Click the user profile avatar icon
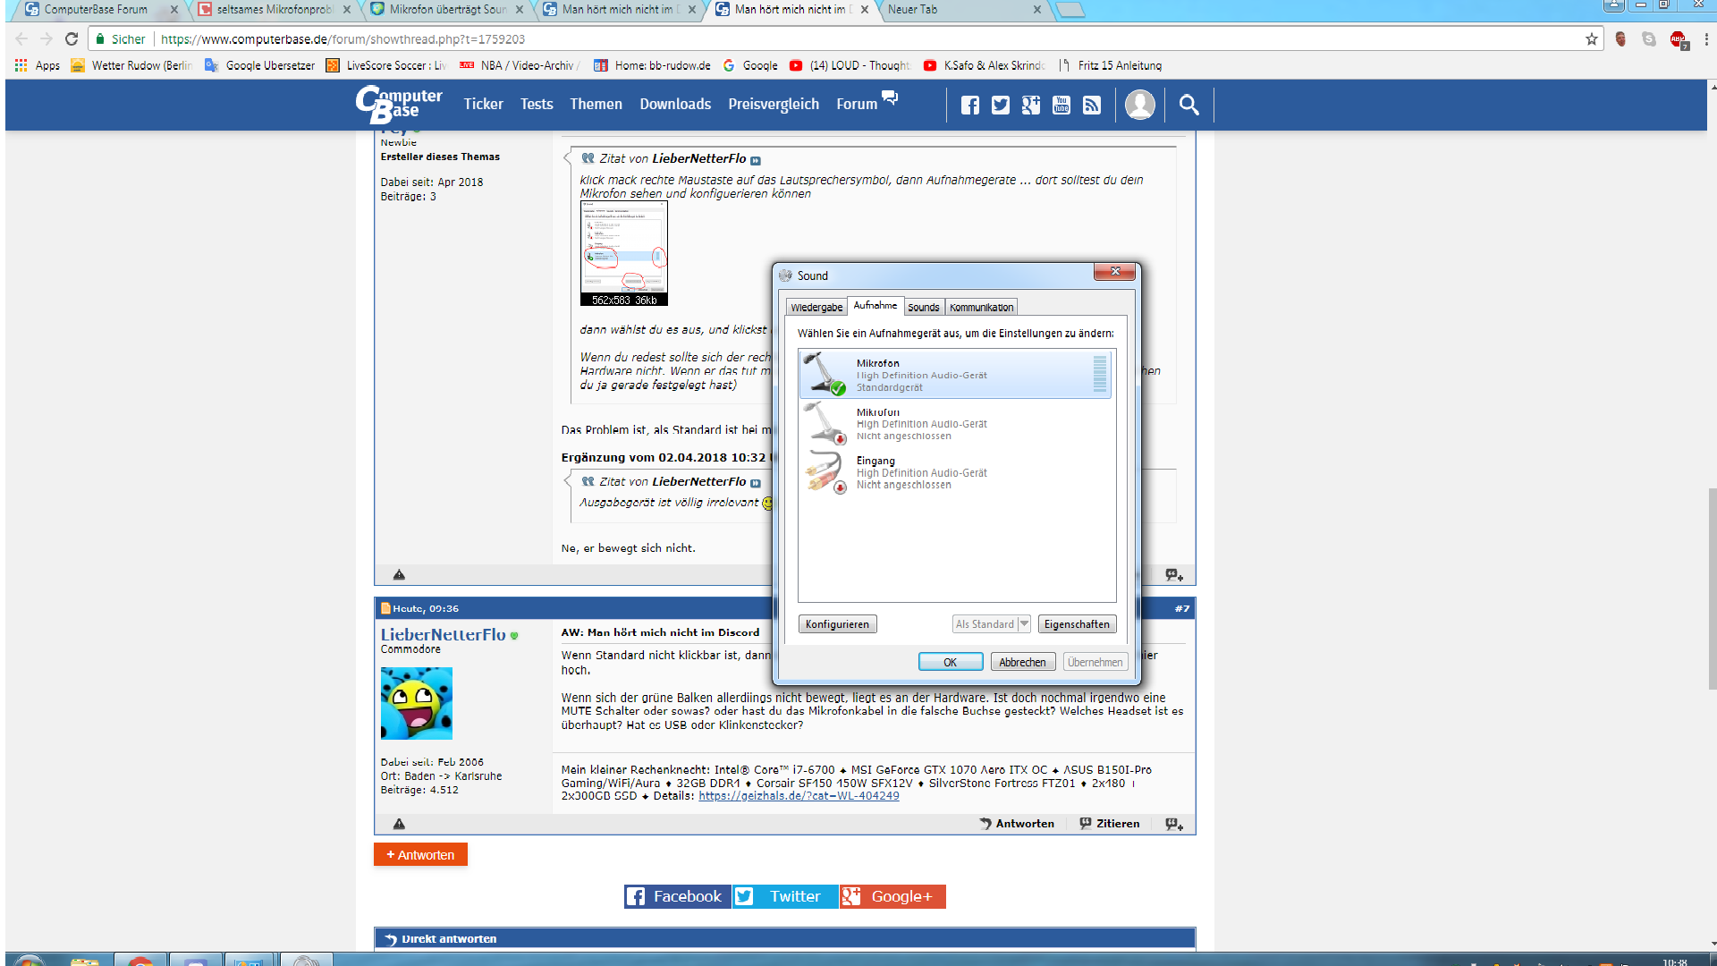The width and height of the screenshot is (1717, 966). [x=1139, y=105]
